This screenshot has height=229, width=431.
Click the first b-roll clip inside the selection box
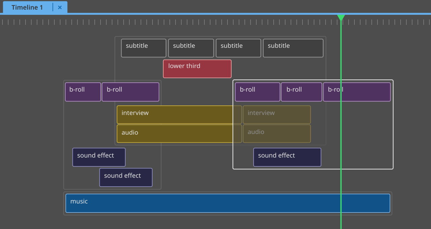pos(257,92)
